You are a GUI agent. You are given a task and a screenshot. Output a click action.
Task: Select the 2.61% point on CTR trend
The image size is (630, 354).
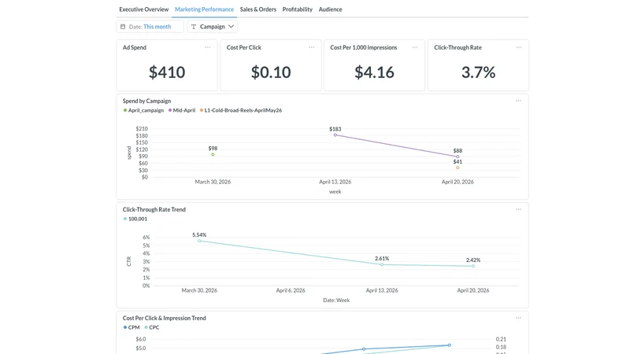[x=382, y=264]
